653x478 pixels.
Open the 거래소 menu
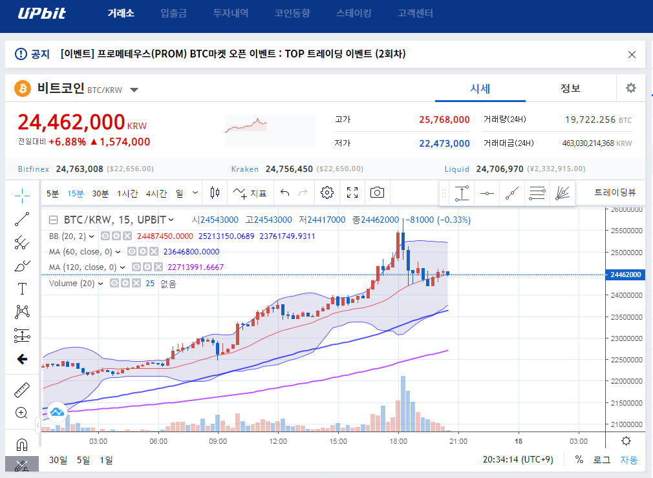(121, 14)
